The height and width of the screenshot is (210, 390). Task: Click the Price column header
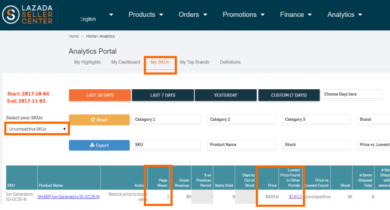268,178
